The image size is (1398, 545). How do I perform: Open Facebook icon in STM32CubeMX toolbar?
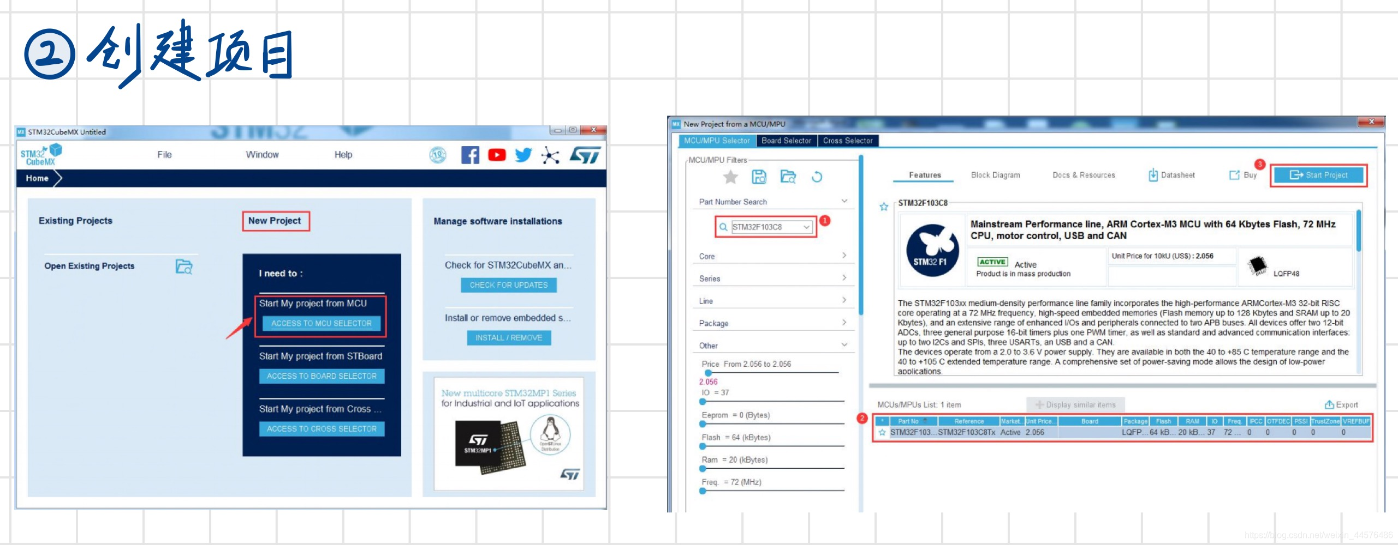pyautogui.click(x=469, y=155)
